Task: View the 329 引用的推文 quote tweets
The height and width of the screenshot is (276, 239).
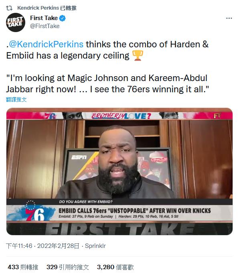Action: 68,267
